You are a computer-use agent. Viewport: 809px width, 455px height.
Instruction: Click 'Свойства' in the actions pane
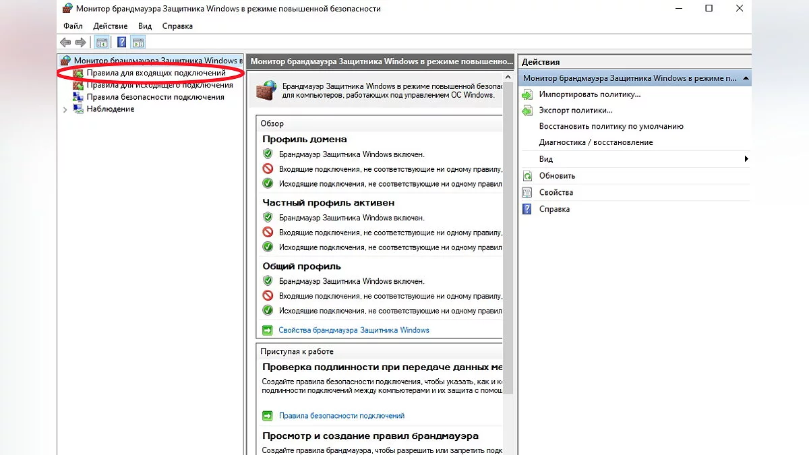click(556, 193)
